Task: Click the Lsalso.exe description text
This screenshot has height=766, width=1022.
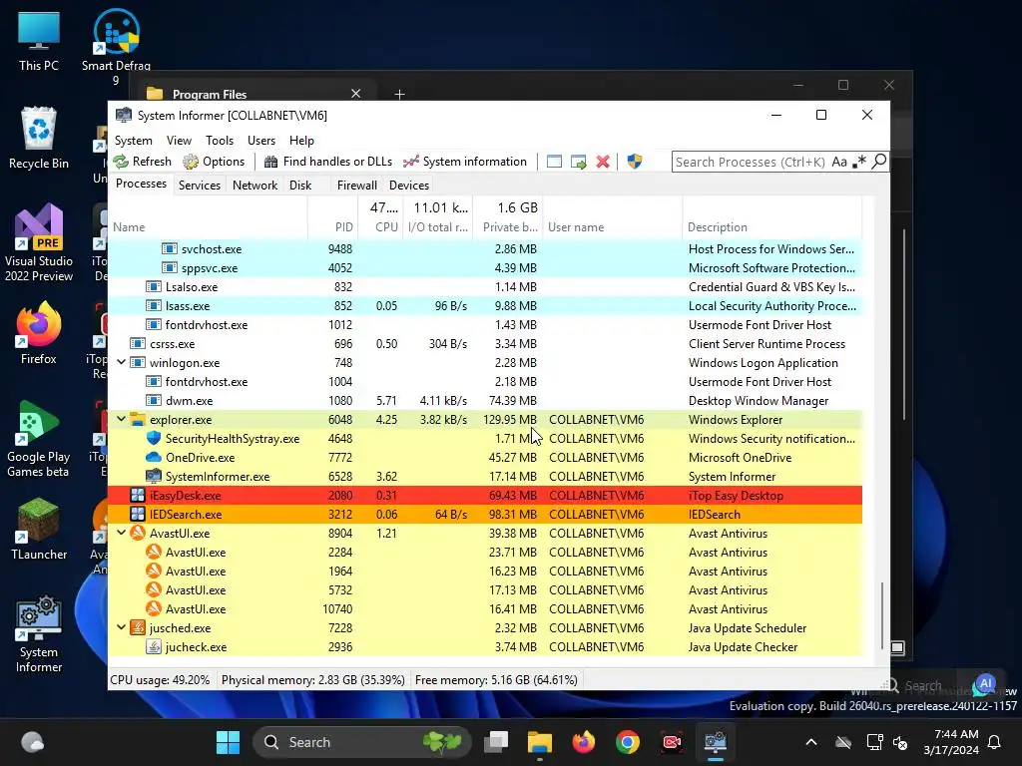Action: click(x=771, y=286)
